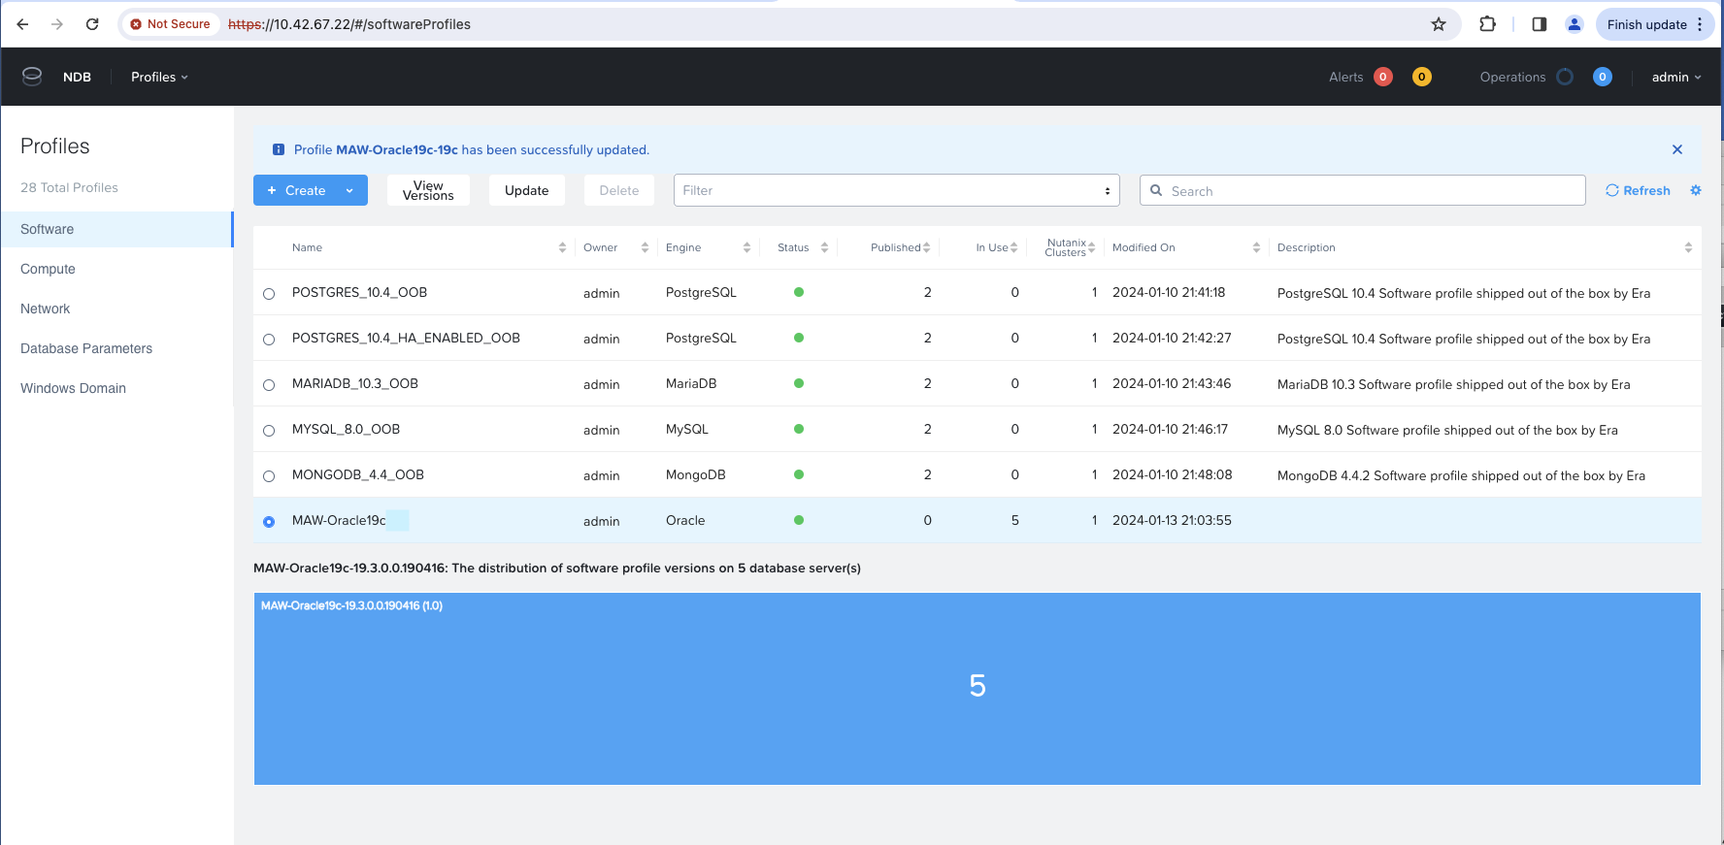Image resolution: width=1724 pixels, height=845 pixels.
Task: Click the blue operations count badge
Action: 1603,77
